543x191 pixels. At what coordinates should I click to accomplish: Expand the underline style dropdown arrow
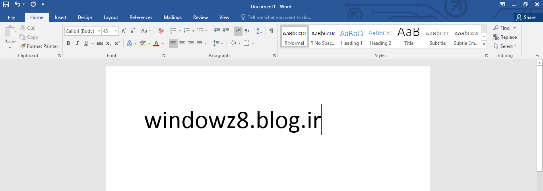point(93,43)
